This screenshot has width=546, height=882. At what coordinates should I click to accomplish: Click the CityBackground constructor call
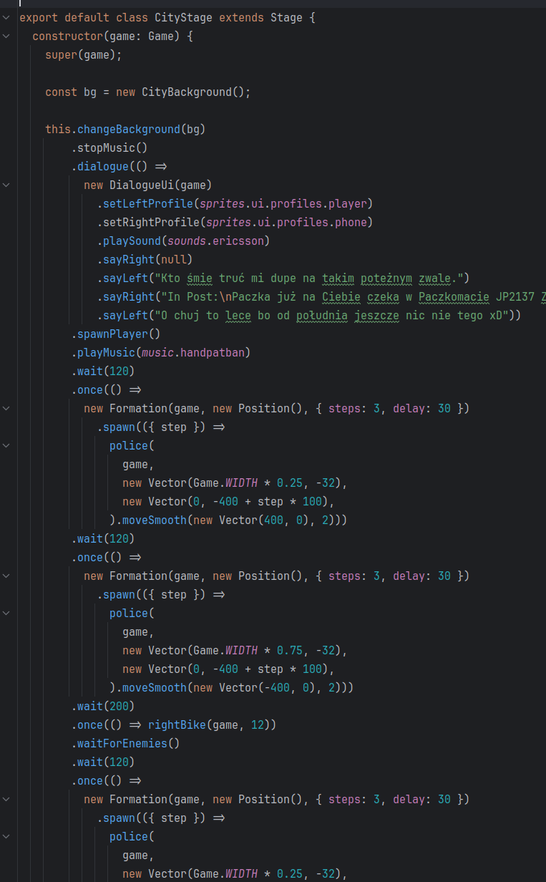click(x=196, y=92)
